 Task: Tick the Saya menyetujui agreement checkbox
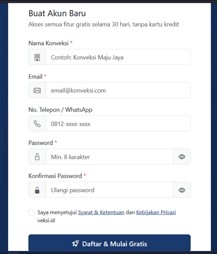point(31,212)
